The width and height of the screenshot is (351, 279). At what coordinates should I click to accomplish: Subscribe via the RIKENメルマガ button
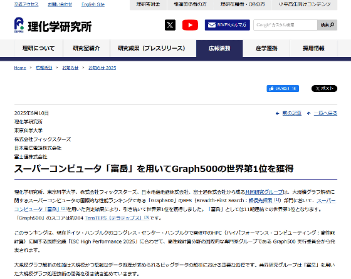[227, 25]
